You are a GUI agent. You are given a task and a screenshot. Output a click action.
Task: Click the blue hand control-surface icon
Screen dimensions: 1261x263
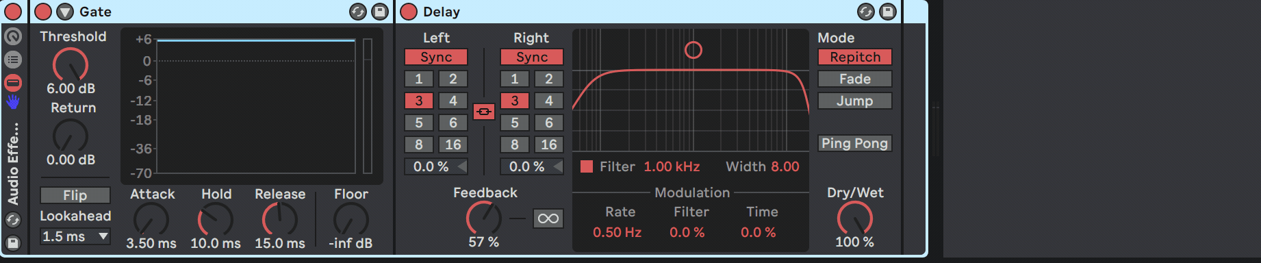[x=13, y=102]
